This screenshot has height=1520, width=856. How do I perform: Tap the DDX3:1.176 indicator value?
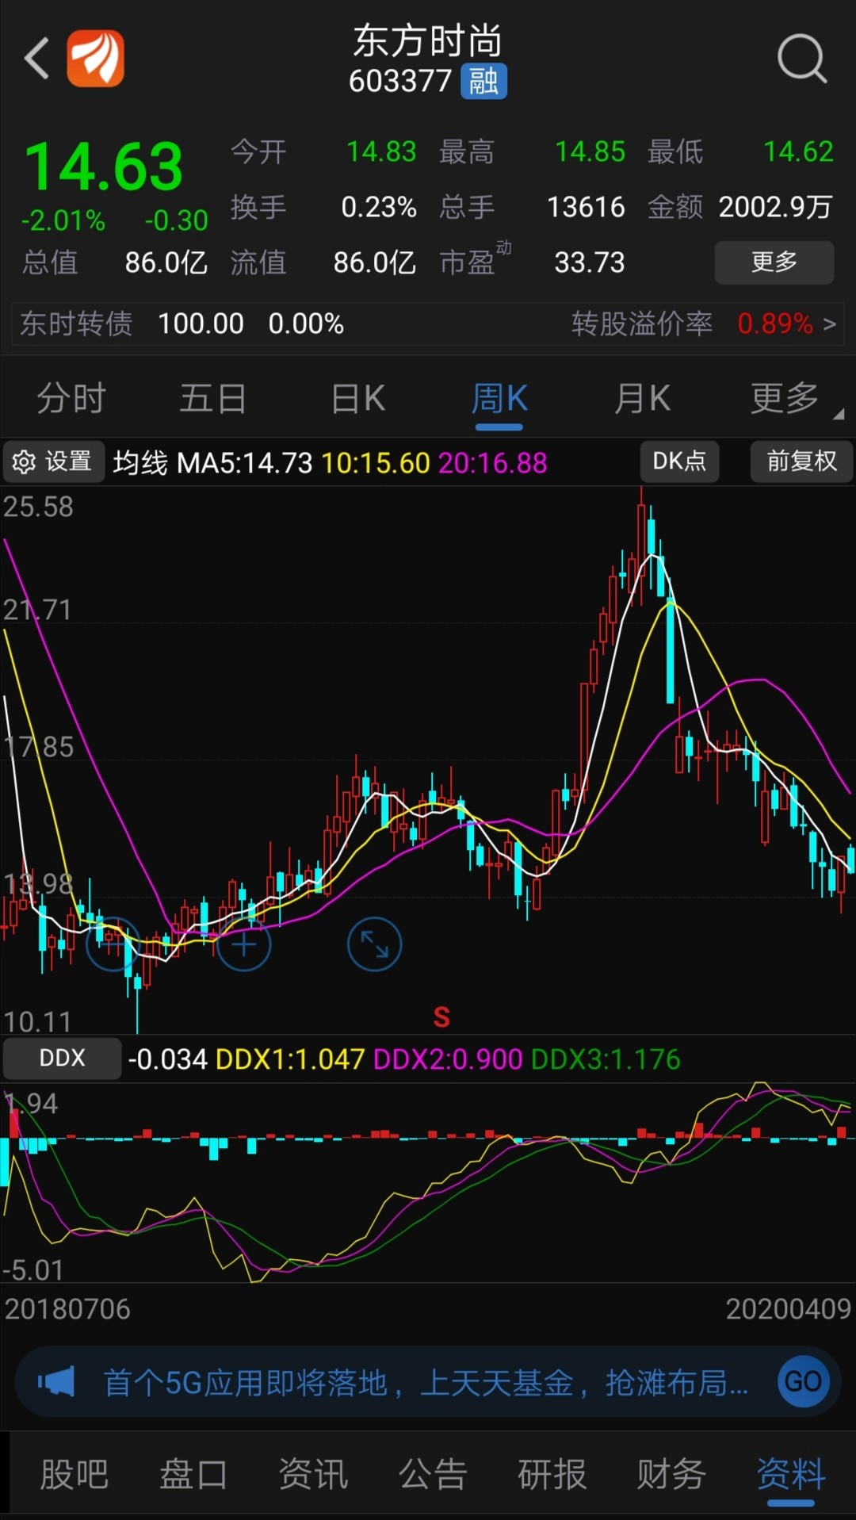point(606,1059)
